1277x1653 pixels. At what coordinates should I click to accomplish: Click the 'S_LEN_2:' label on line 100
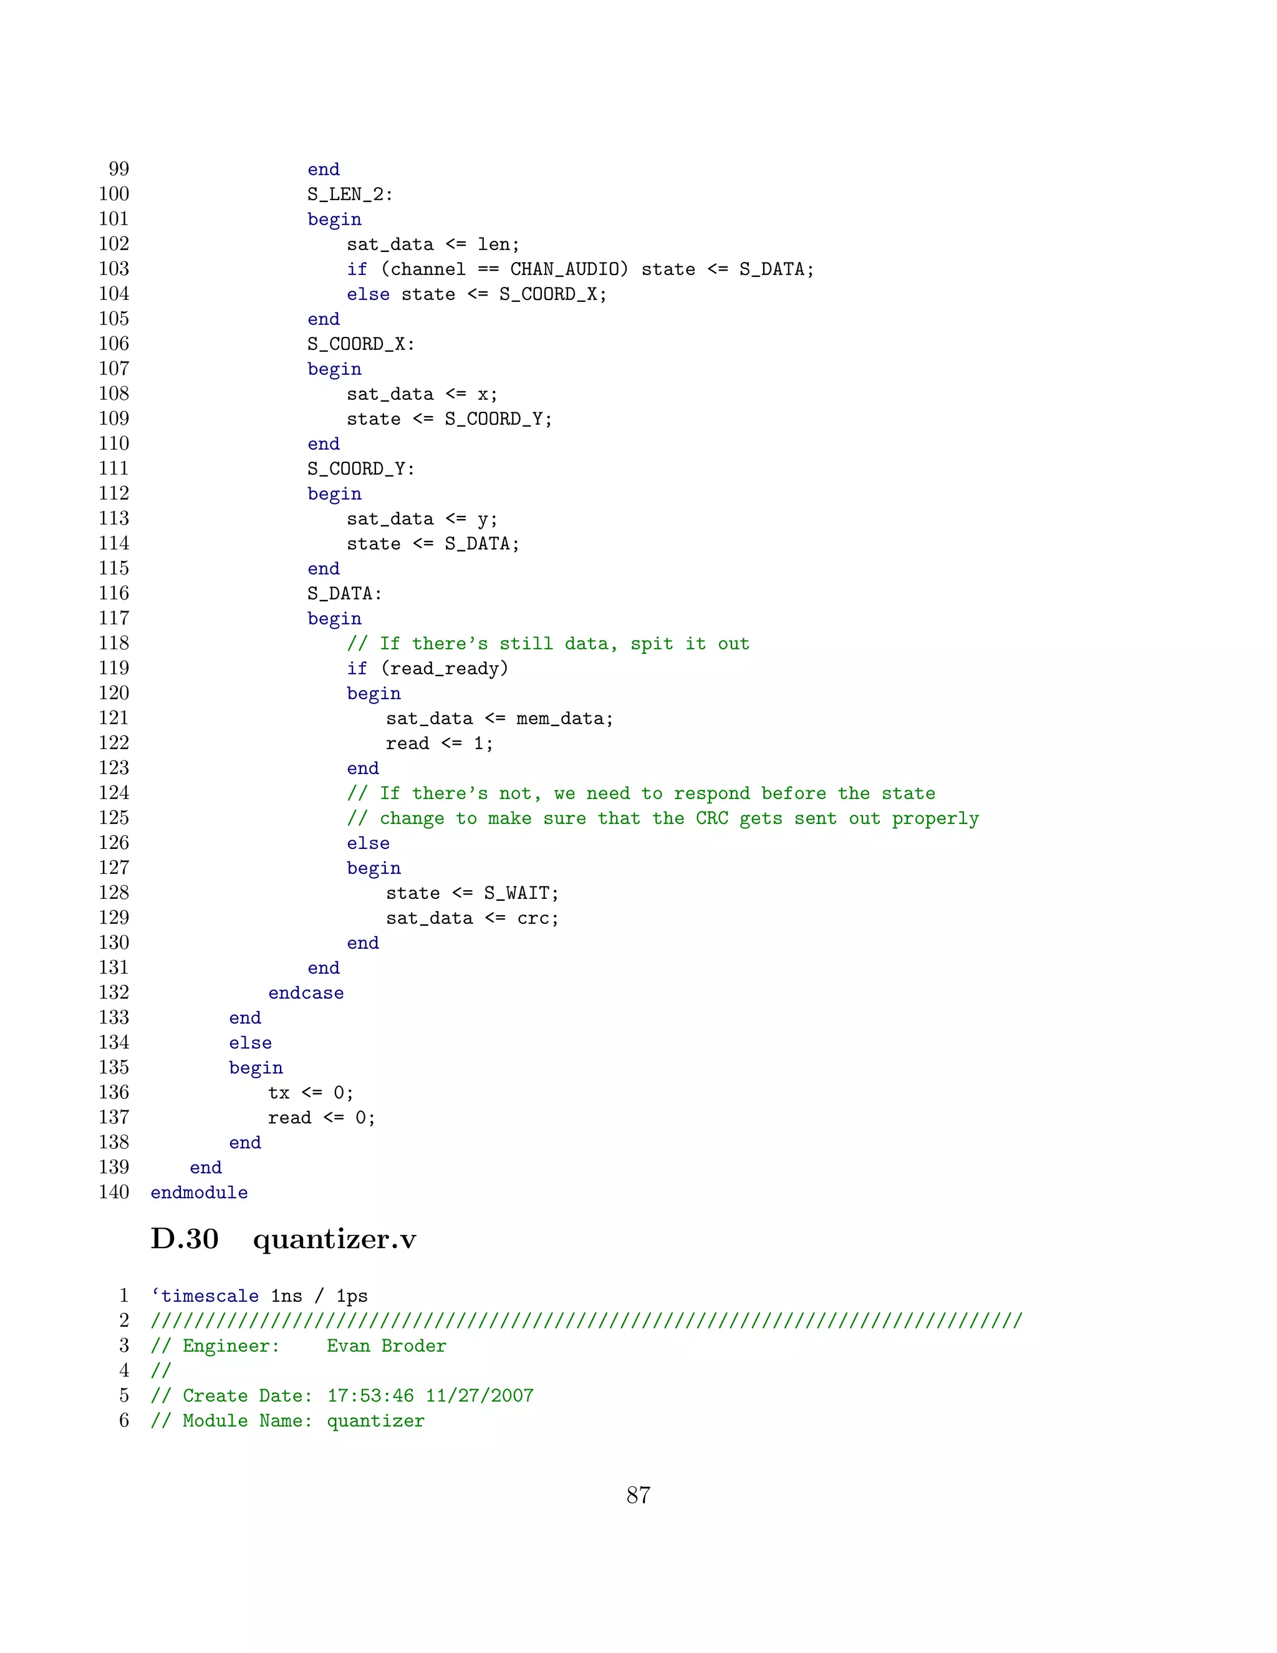point(350,195)
